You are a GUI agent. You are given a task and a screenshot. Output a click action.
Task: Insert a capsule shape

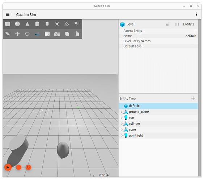[x=47, y=24]
